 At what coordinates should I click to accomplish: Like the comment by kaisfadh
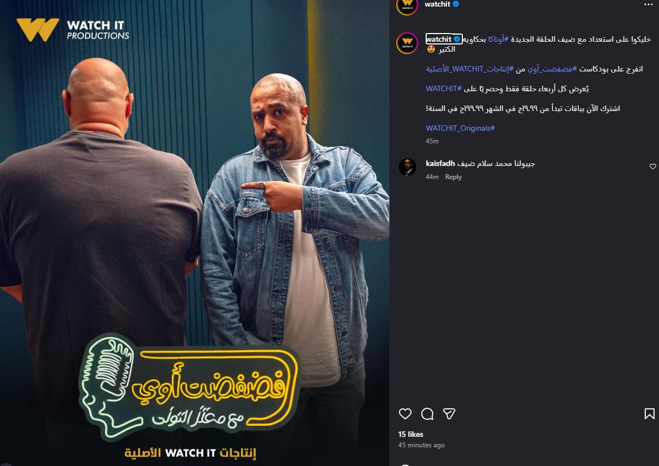653,167
